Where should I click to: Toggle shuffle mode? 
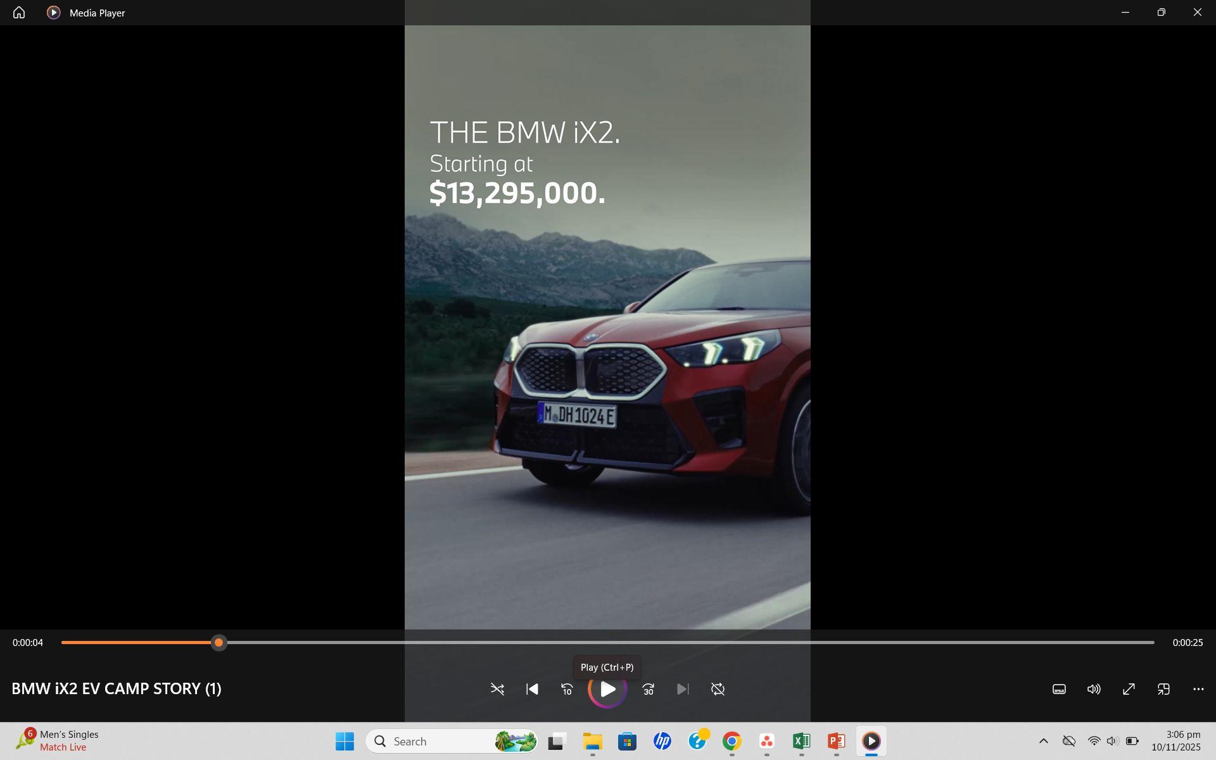pyautogui.click(x=497, y=689)
